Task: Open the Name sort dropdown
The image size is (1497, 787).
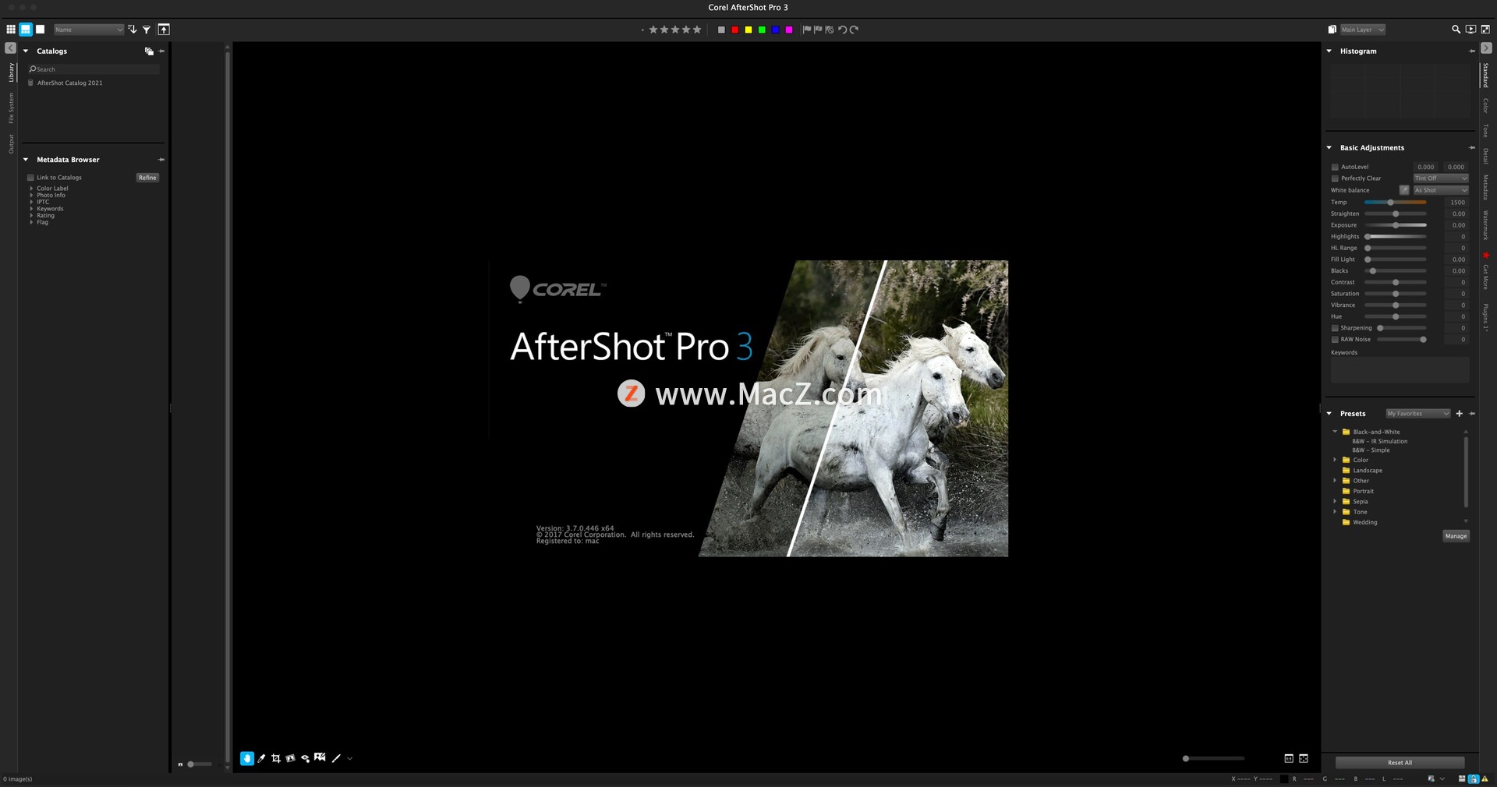Action: click(89, 30)
